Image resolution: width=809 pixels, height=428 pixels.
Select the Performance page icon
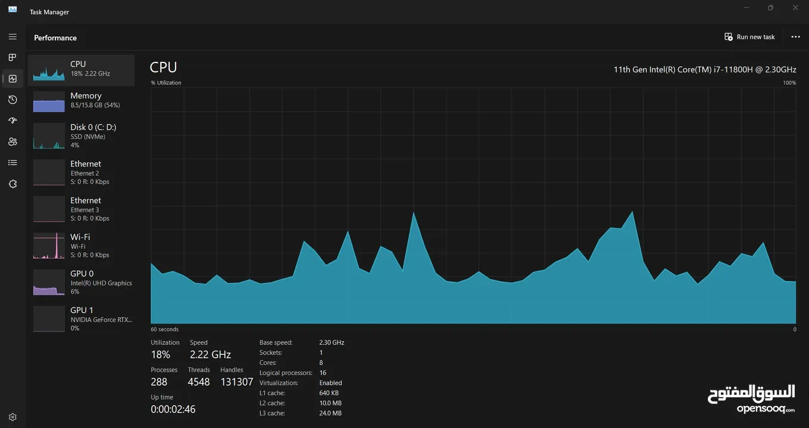pos(13,78)
